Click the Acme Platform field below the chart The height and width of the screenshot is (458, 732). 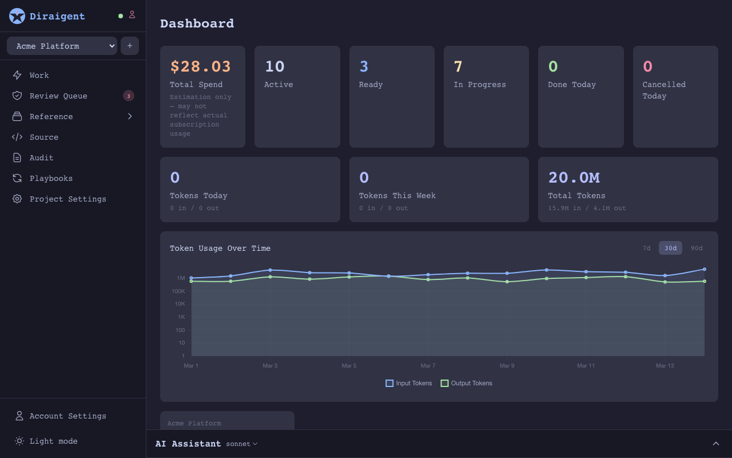tap(227, 423)
